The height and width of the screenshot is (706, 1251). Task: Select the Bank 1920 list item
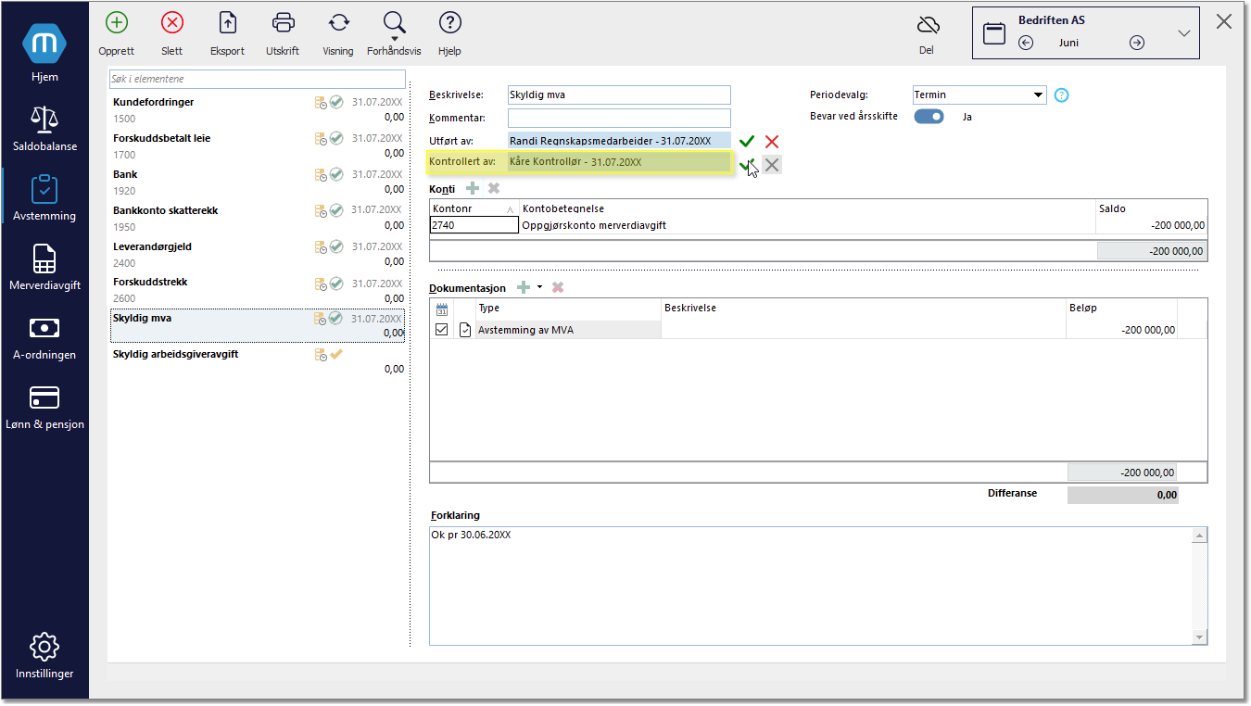point(258,182)
